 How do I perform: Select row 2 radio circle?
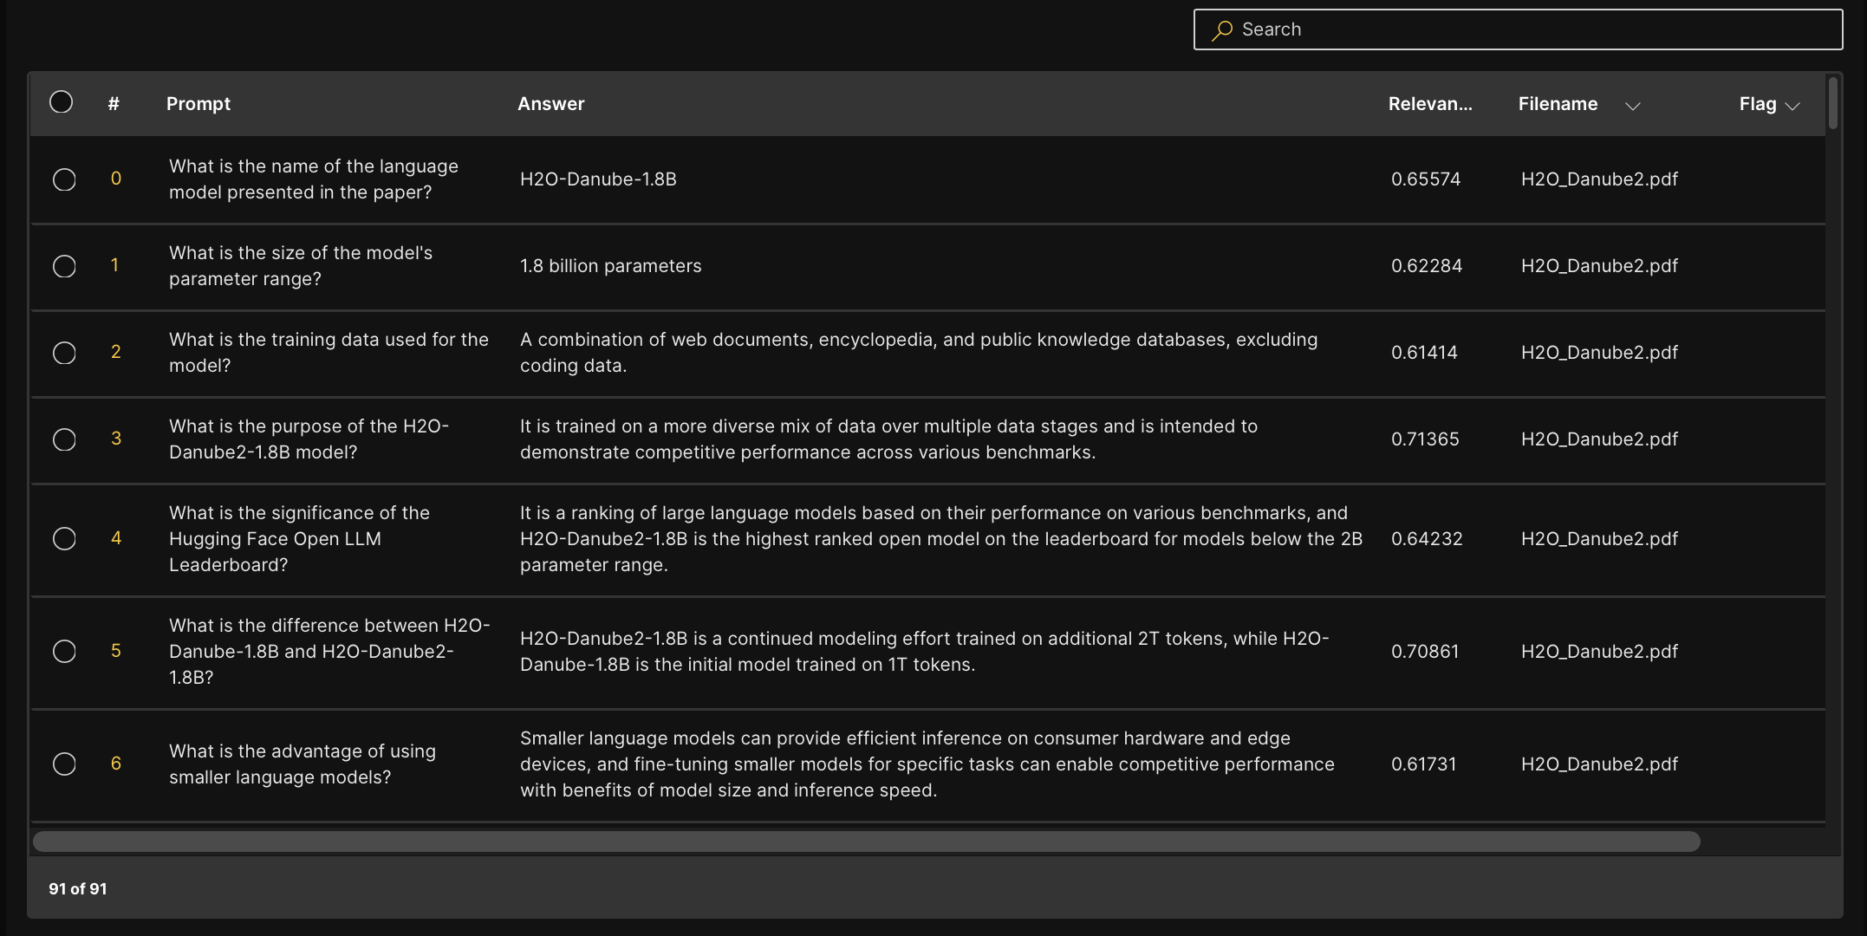click(64, 353)
